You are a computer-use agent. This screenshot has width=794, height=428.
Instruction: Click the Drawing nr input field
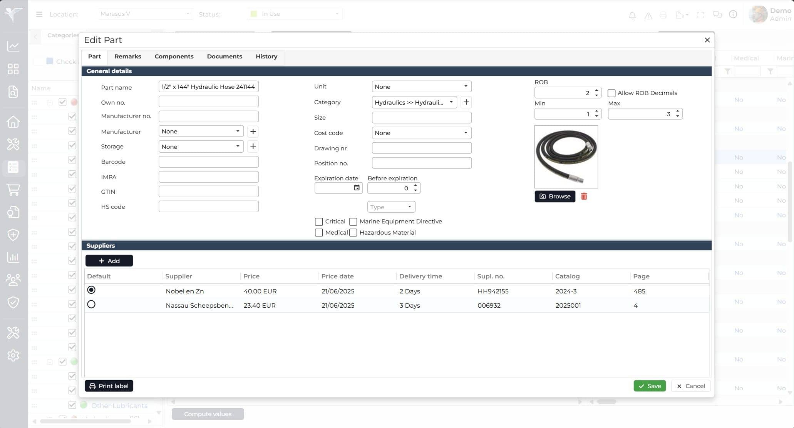click(421, 148)
